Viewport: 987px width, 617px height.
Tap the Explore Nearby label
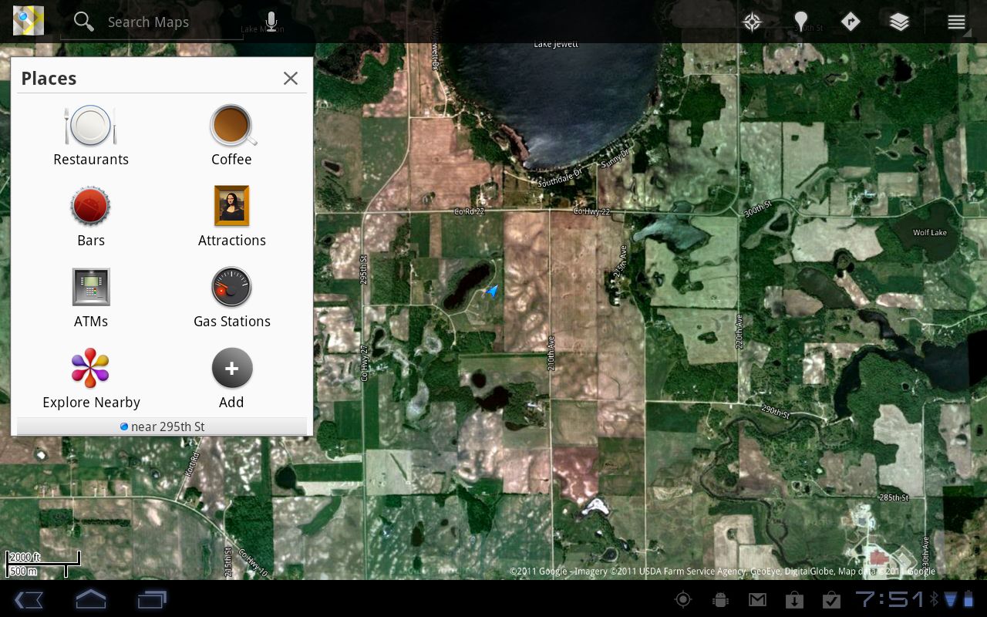pos(91,403)
